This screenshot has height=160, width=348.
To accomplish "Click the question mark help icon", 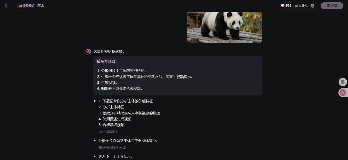I will (x=312, y=6).
